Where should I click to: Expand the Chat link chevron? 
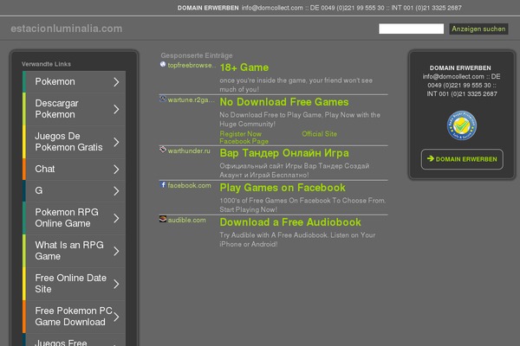pos(116,170)
